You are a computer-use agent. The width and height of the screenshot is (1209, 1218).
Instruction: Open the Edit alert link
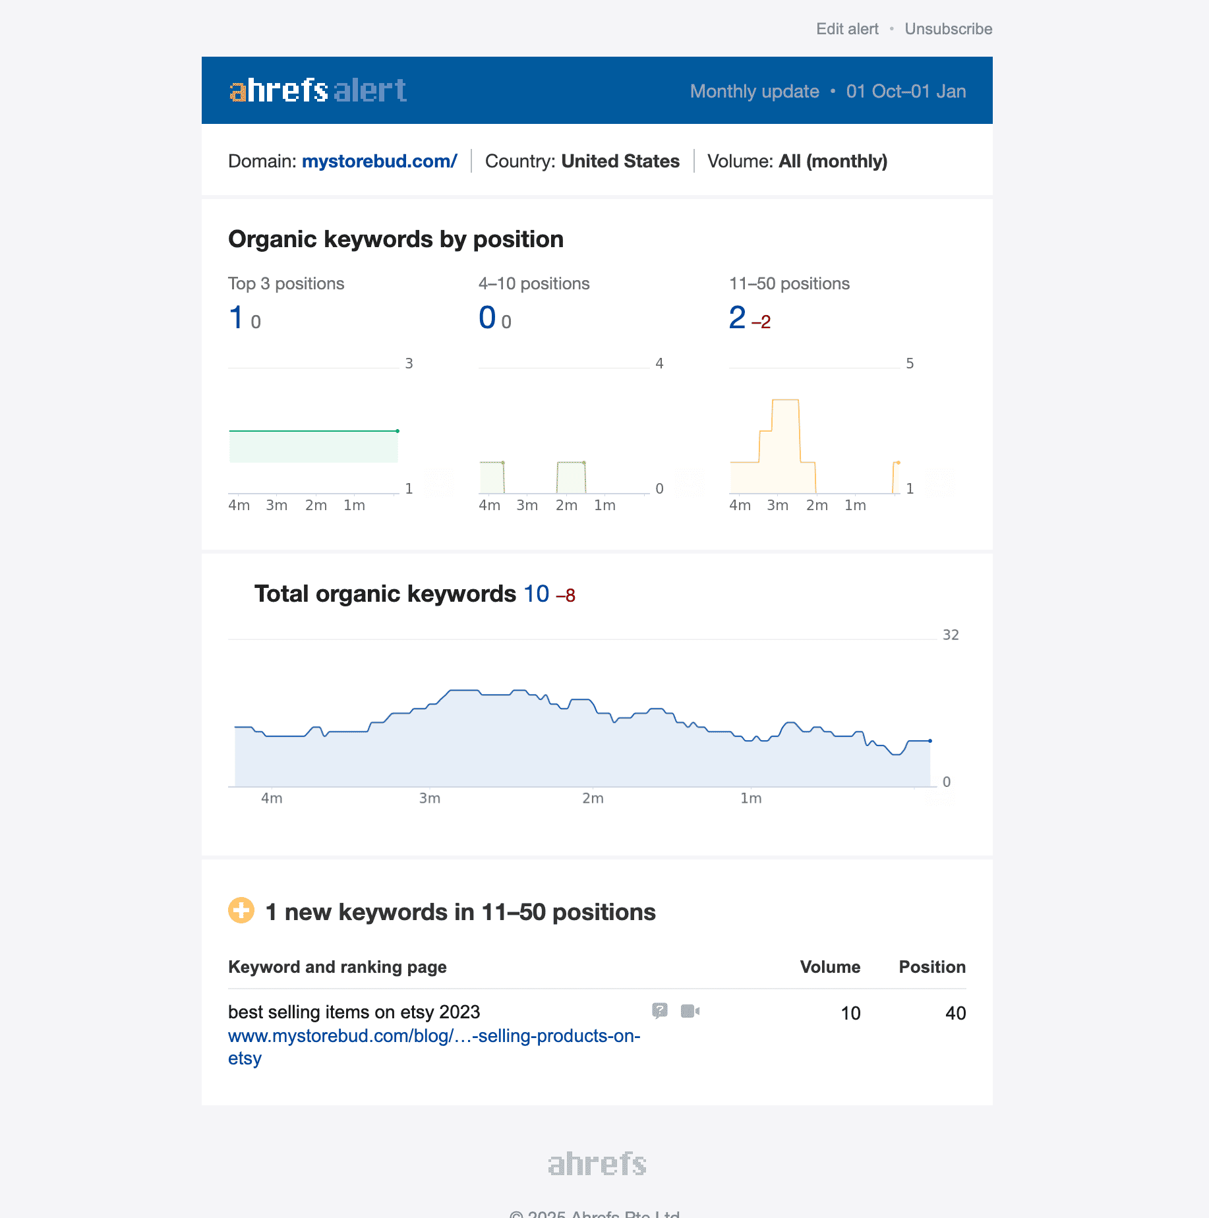[x=847, y=29]
